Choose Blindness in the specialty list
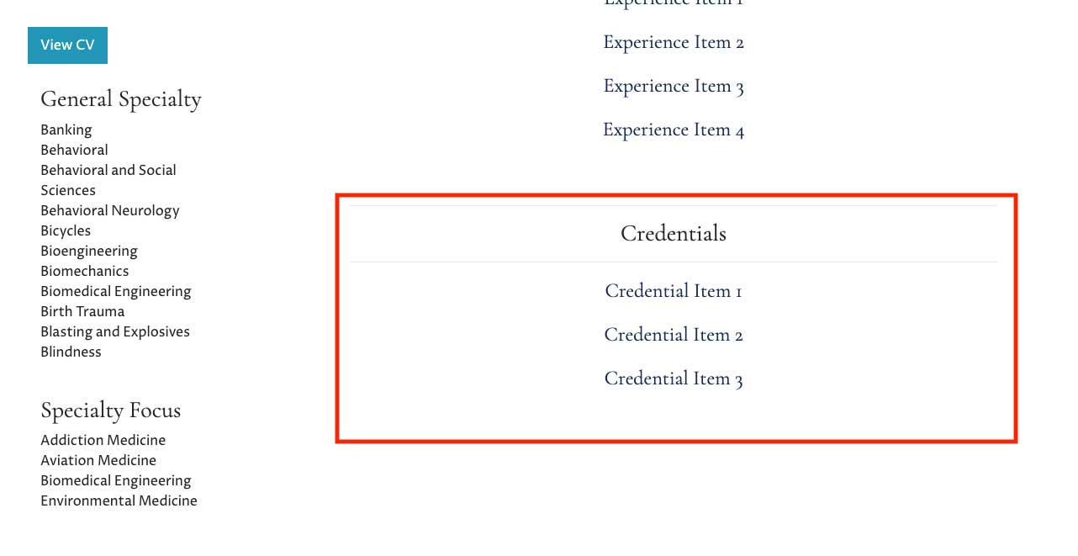Viewport: 1078px width, 556px height. 71,352
